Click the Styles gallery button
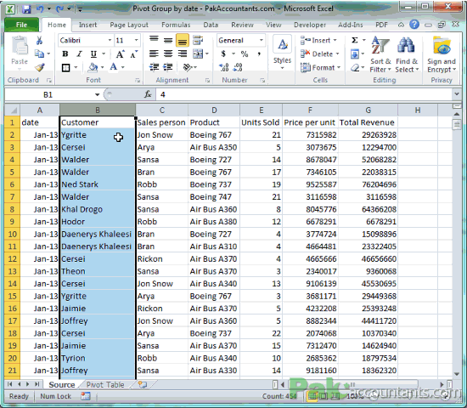 tap(282, 53)
